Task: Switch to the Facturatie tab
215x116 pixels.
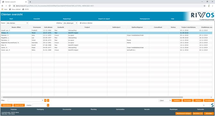Action: (x=201, y=109)
